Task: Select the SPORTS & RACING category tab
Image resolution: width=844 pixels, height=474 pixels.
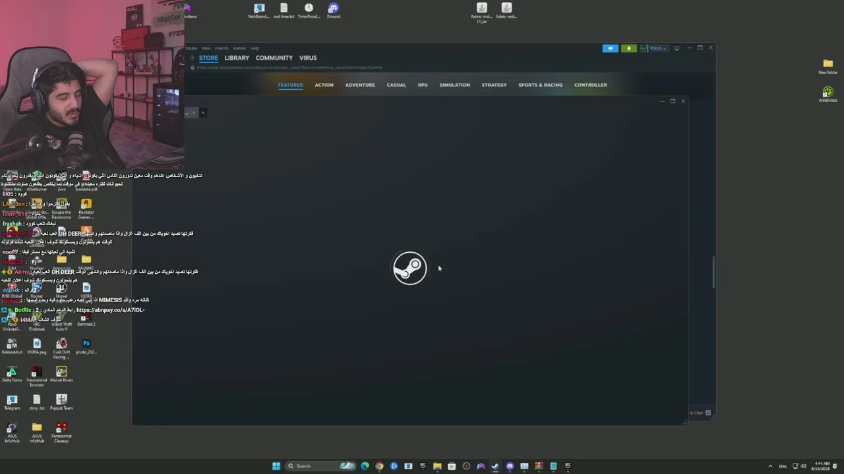Action: pos(540,85)
